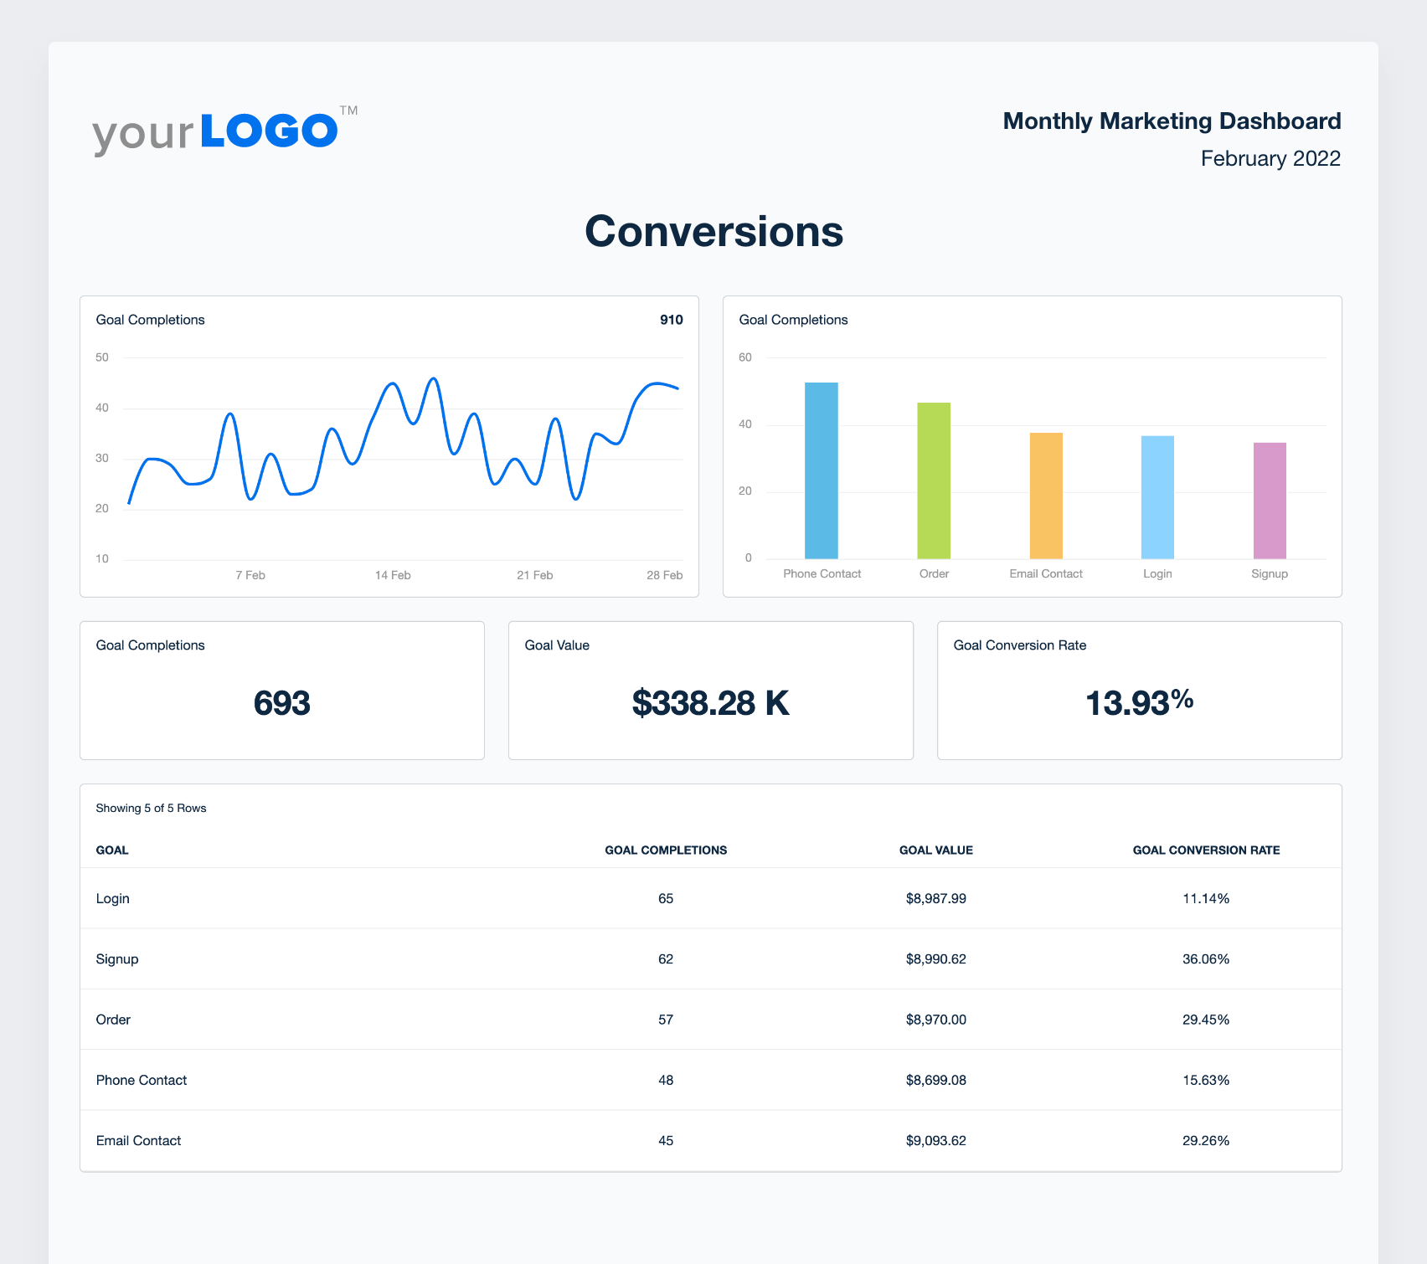The height and width of the screenshot is (1264, 1427).
Task: Click the $8,990.62 goal value cell
Action: point(936,959)
